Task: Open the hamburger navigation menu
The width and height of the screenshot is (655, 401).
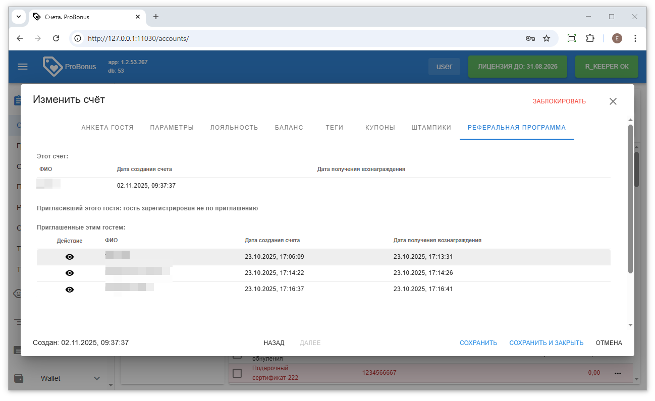Action: pos(23,67)
